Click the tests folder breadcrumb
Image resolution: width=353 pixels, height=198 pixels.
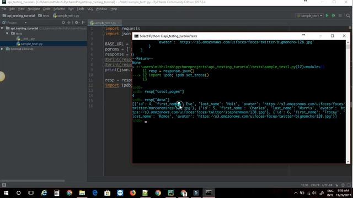tap(44, 16)
